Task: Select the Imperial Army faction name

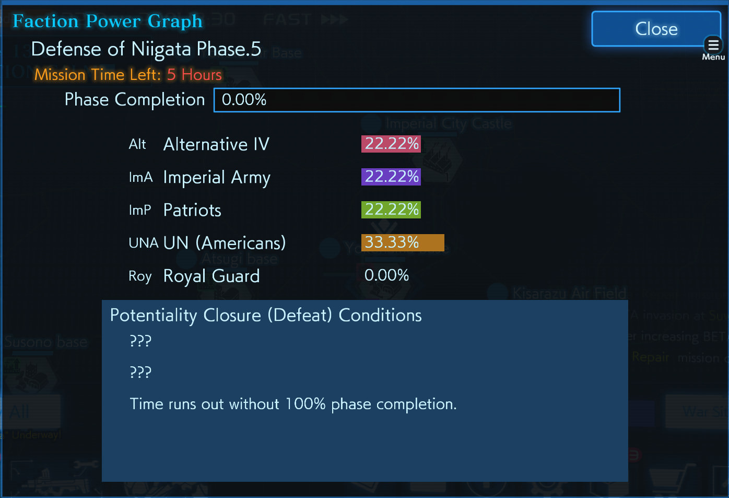Action: [x=217, y=178]
